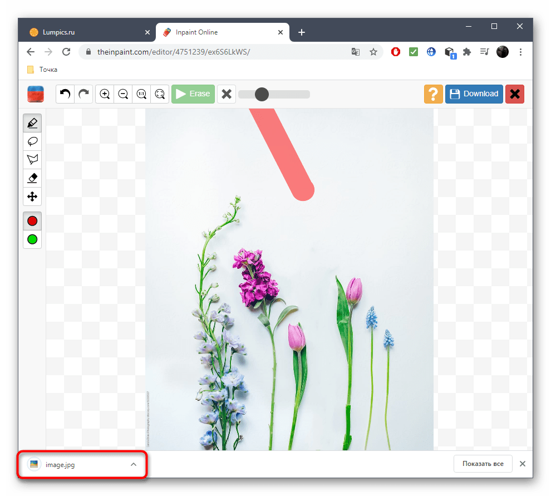Select the Marker tool in left toolbar

coord(32,123)
